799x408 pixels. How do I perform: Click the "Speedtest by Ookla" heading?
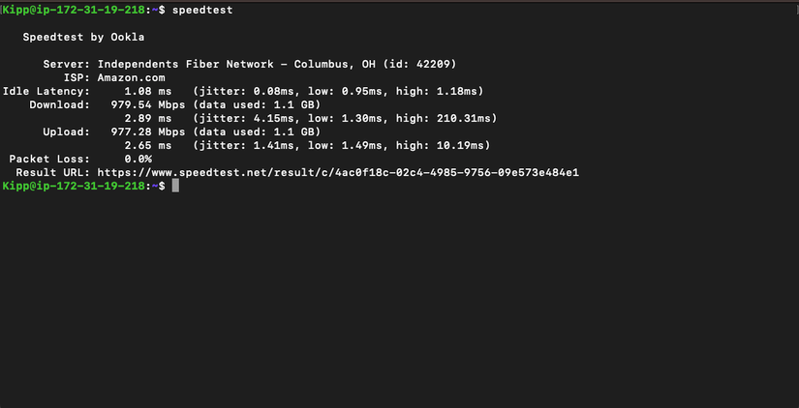point(83,37)
